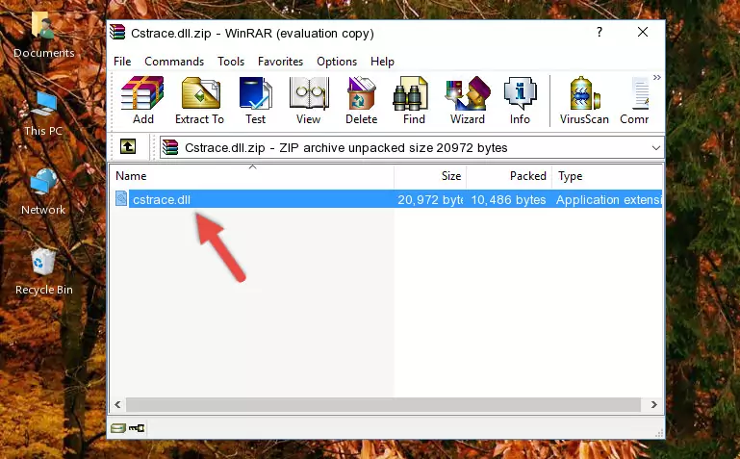Open the Help menu
This screenshot has height=459, width=740.
click(x=382, y=62)
